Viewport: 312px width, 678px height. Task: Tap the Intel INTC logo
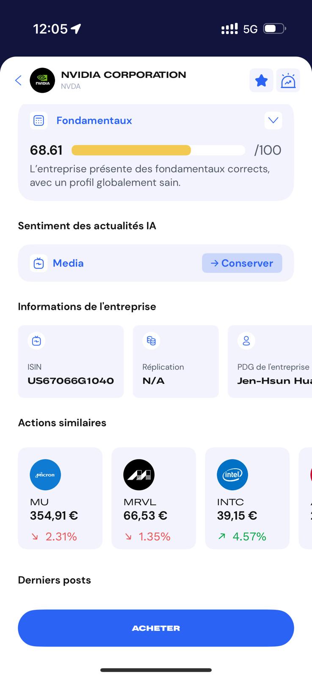(232, 475)
